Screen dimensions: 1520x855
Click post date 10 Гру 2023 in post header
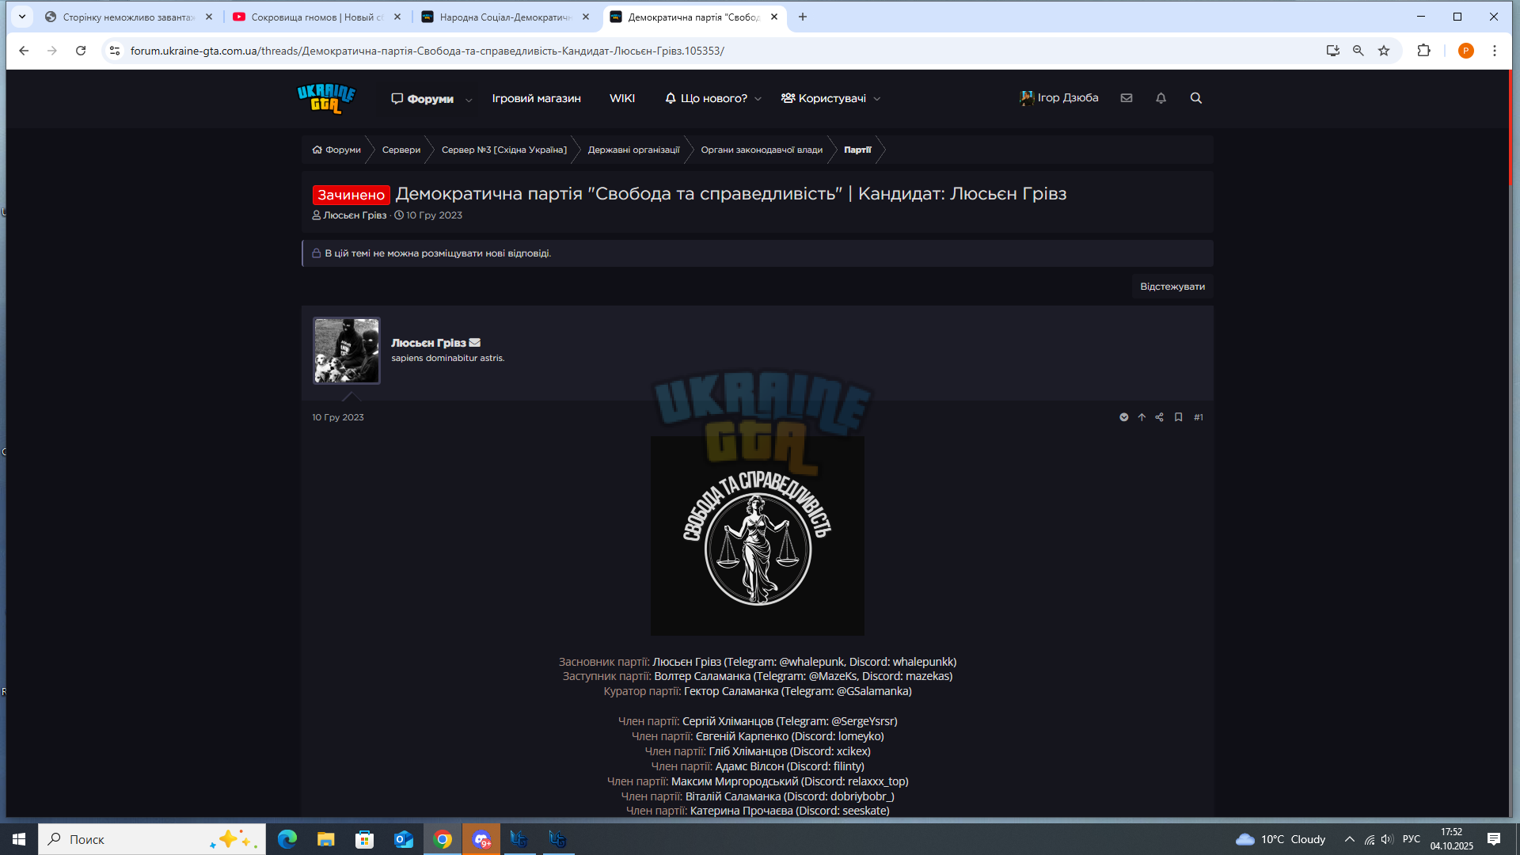338,417
